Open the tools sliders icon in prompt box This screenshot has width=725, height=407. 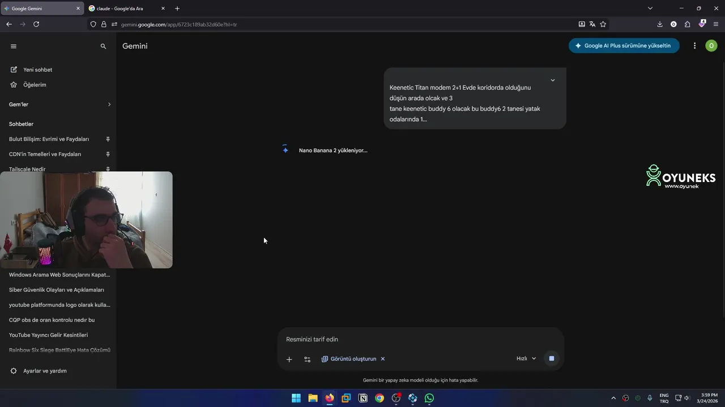(x=307, y=359)
